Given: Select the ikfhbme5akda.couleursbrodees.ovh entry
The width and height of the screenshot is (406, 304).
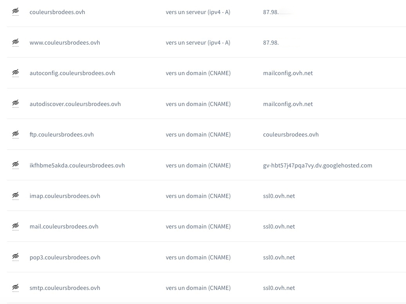Looking at the screenshot, I should point(77,165).
